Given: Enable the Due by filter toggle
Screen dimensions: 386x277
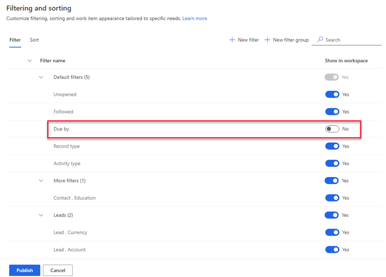Looking at the screenshot, I should [x=332, y=129].
